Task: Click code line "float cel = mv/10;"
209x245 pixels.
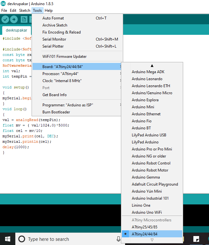Action: pyautogui.click(x=22, y=131)
